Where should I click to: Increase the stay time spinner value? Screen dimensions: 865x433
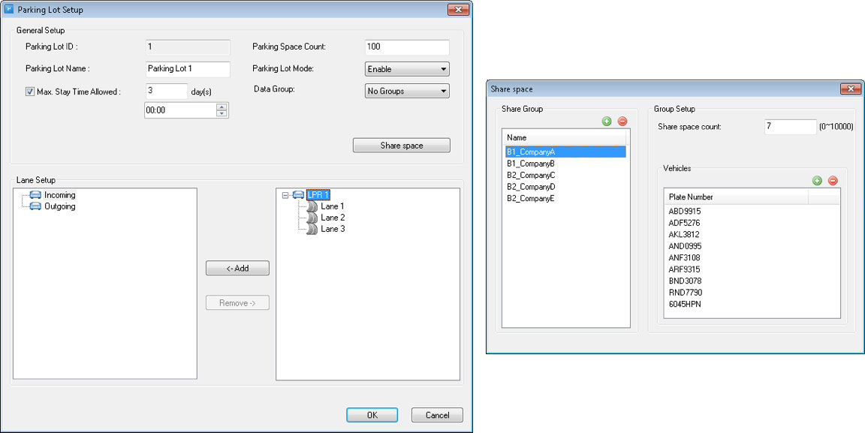click(222, 107)
